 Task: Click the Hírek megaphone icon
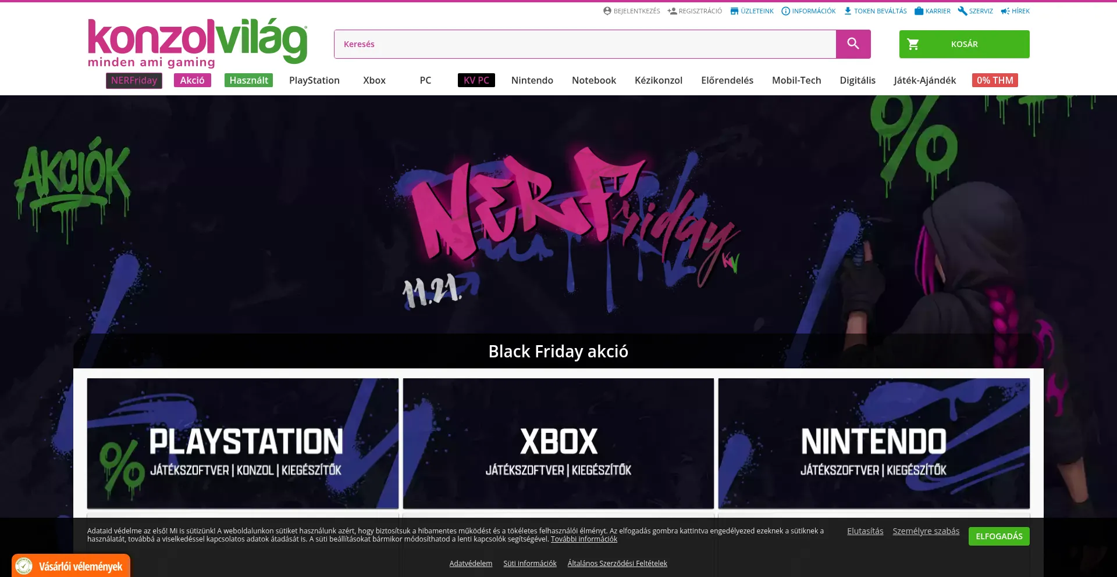pos(1005,11)
